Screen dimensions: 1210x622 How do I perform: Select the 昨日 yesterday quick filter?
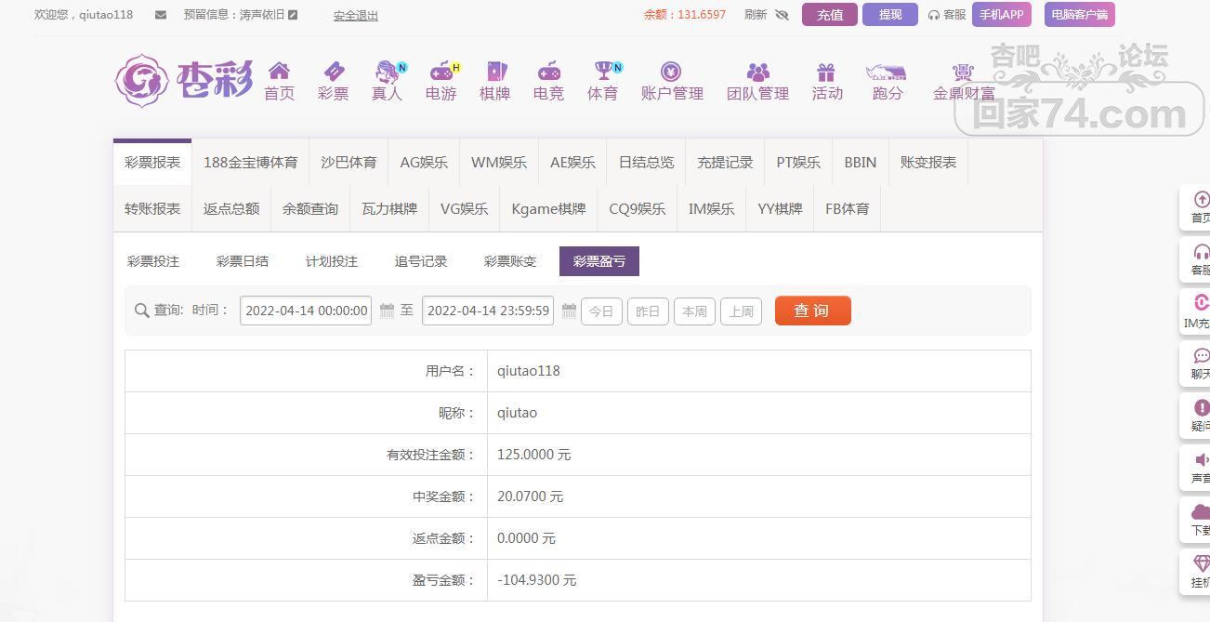click(x=648, y=311)
